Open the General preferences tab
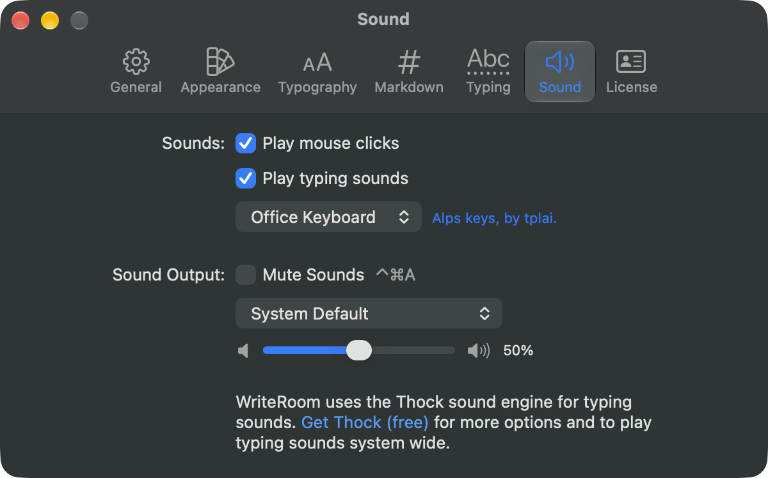The image size is (768, 478). pos(136,72)
